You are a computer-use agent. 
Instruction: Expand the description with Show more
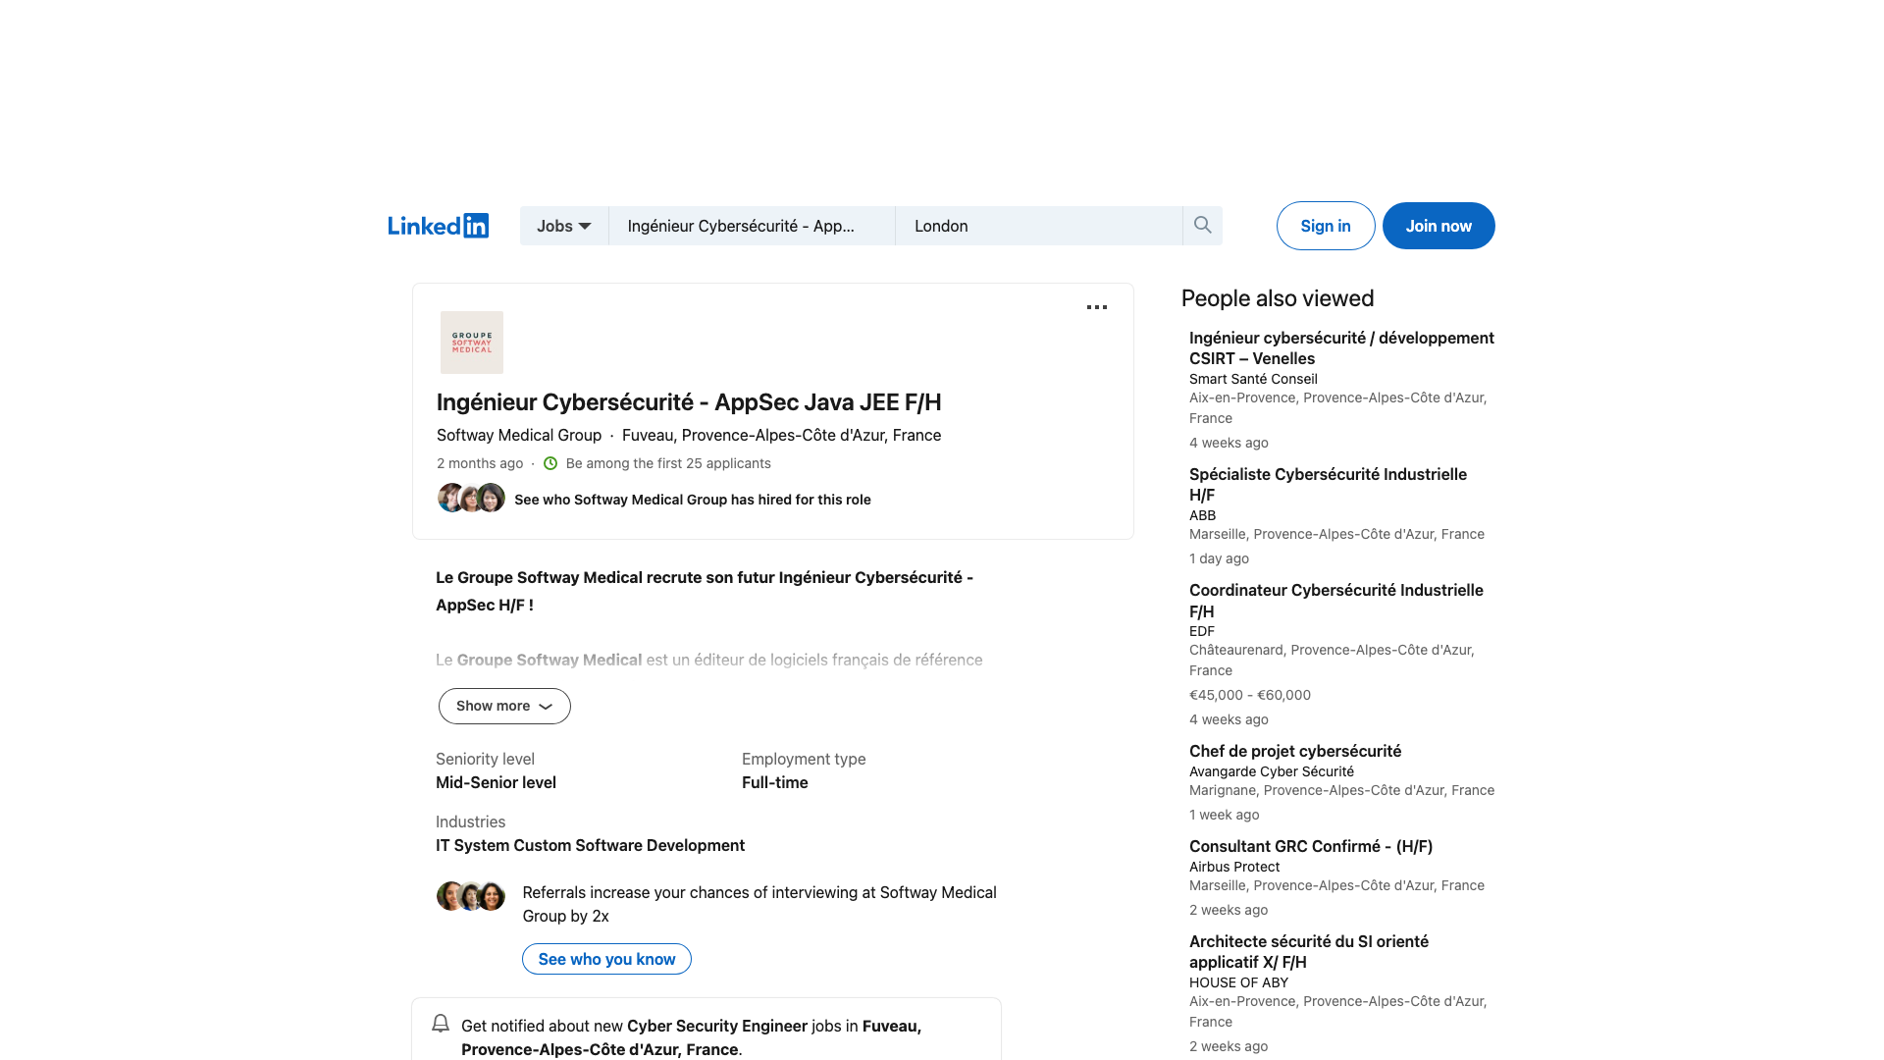[504, 706]
